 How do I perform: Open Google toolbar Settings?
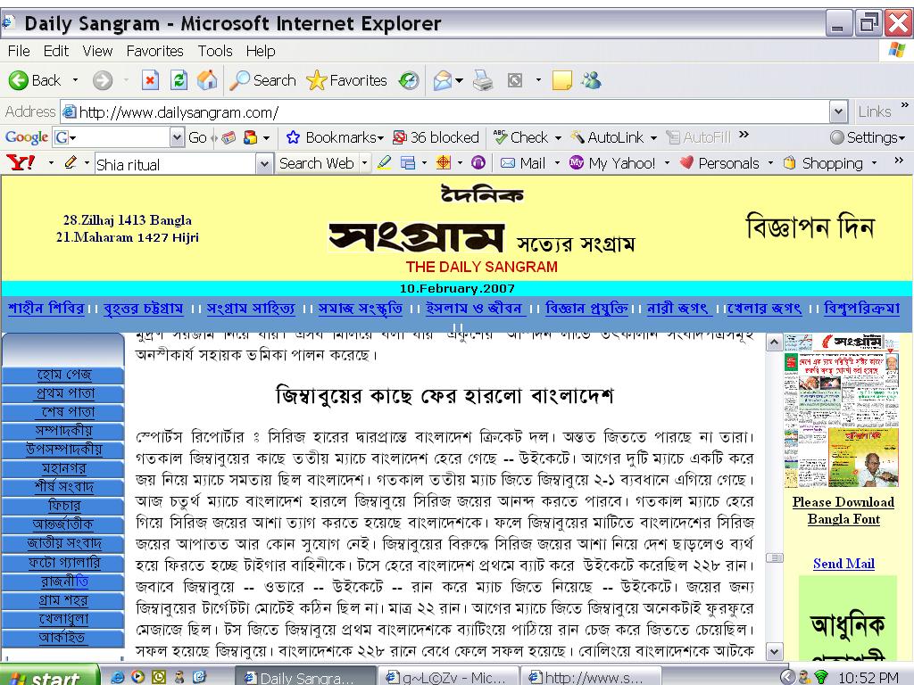coord(868,137)
